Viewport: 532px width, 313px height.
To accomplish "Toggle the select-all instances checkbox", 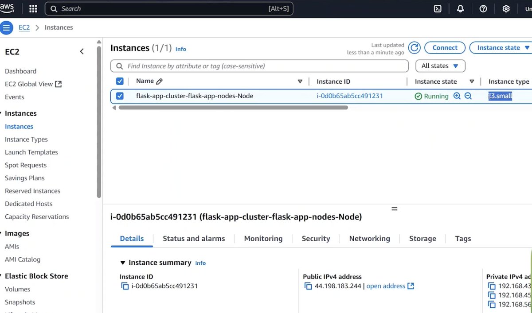I will (x=119, y=81).
